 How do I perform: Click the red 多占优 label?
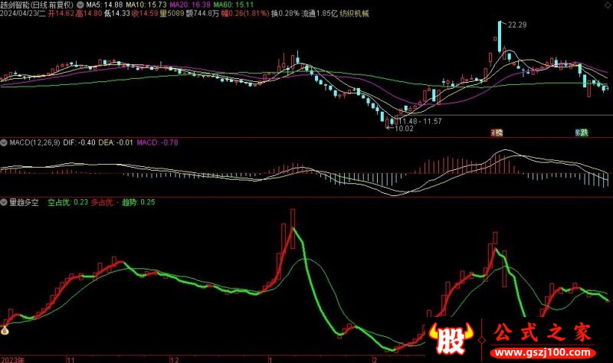[x=102, y=202]
